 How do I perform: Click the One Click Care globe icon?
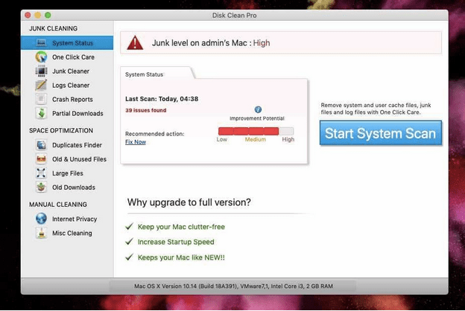coord(41,57)
